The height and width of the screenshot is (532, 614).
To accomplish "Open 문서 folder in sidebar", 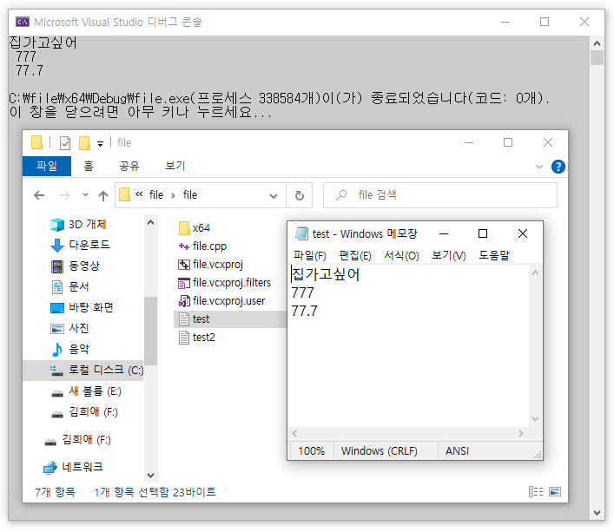I will 70,286.
